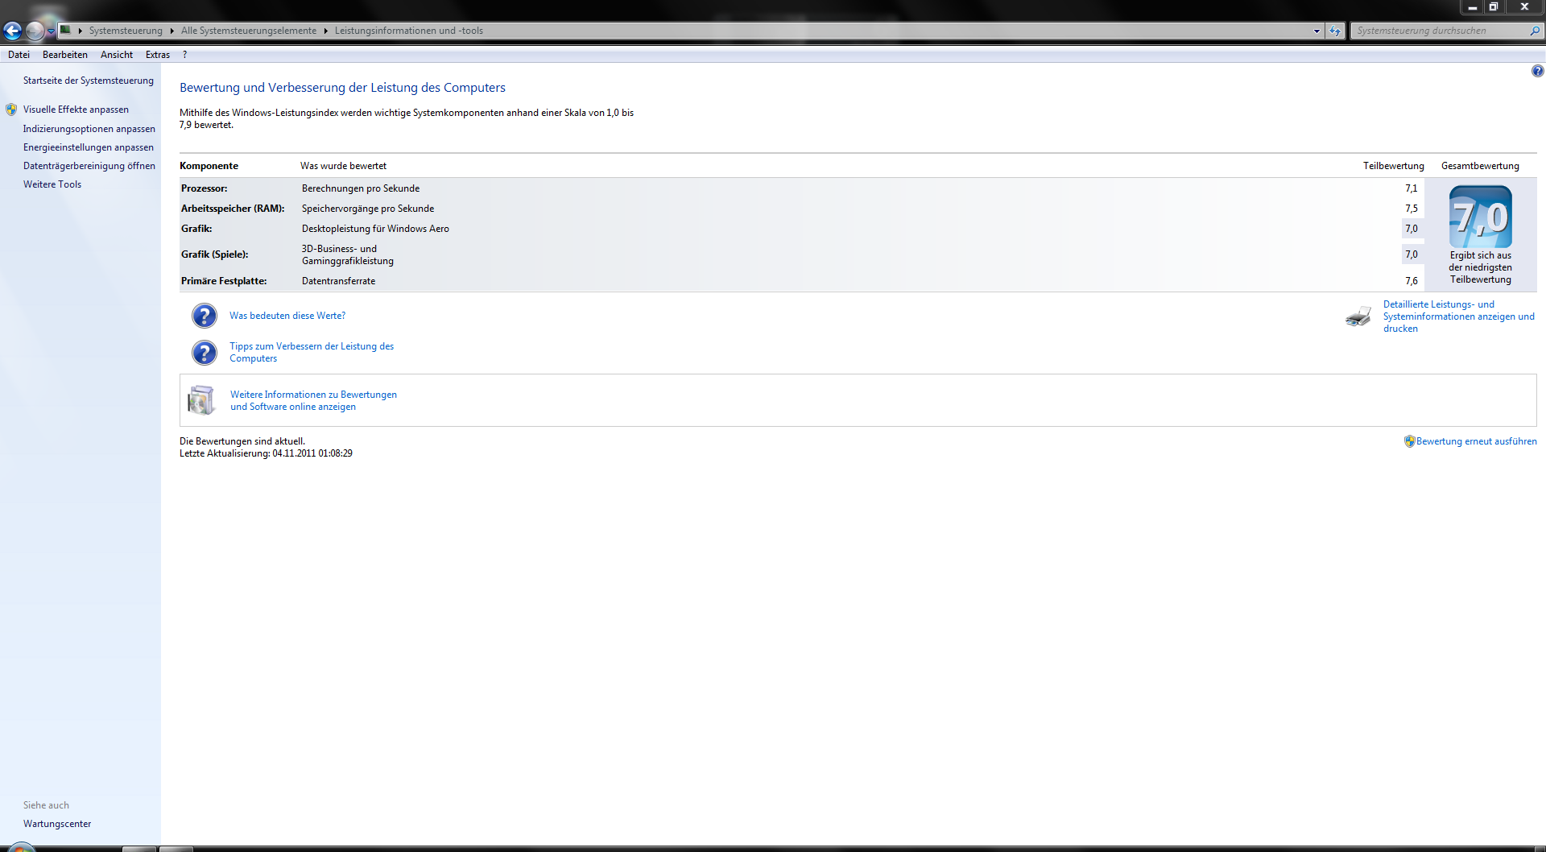Click the Control Panel icon in address bar

(66, 30)
